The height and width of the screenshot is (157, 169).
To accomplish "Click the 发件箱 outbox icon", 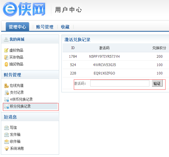I will (x=7, y=135).
